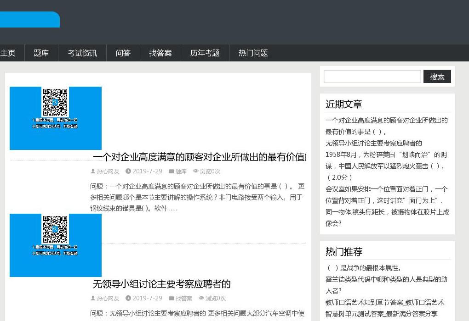Open recent article 无领导小组讨论 in sidebar
Image resolution: width=469 pixels, height=321 pixels.
[x=373, y=143]
